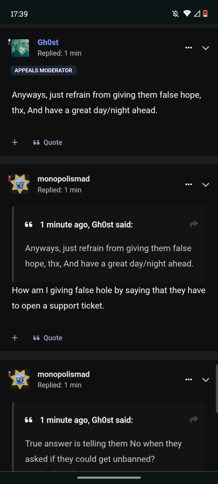Expand chevron on monopolismad's first reply
This screenshot has height=484, width=218.
tap(205, 185)
